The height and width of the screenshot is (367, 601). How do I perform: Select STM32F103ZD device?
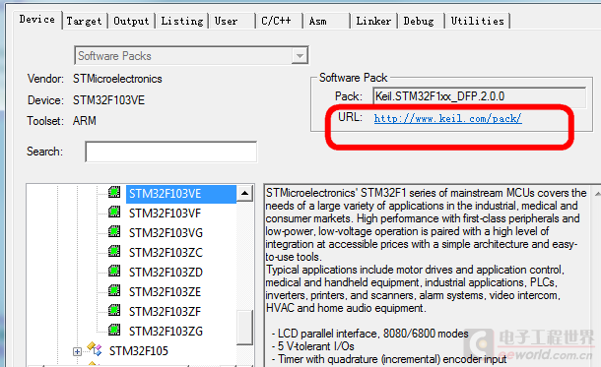pos(166,273)
